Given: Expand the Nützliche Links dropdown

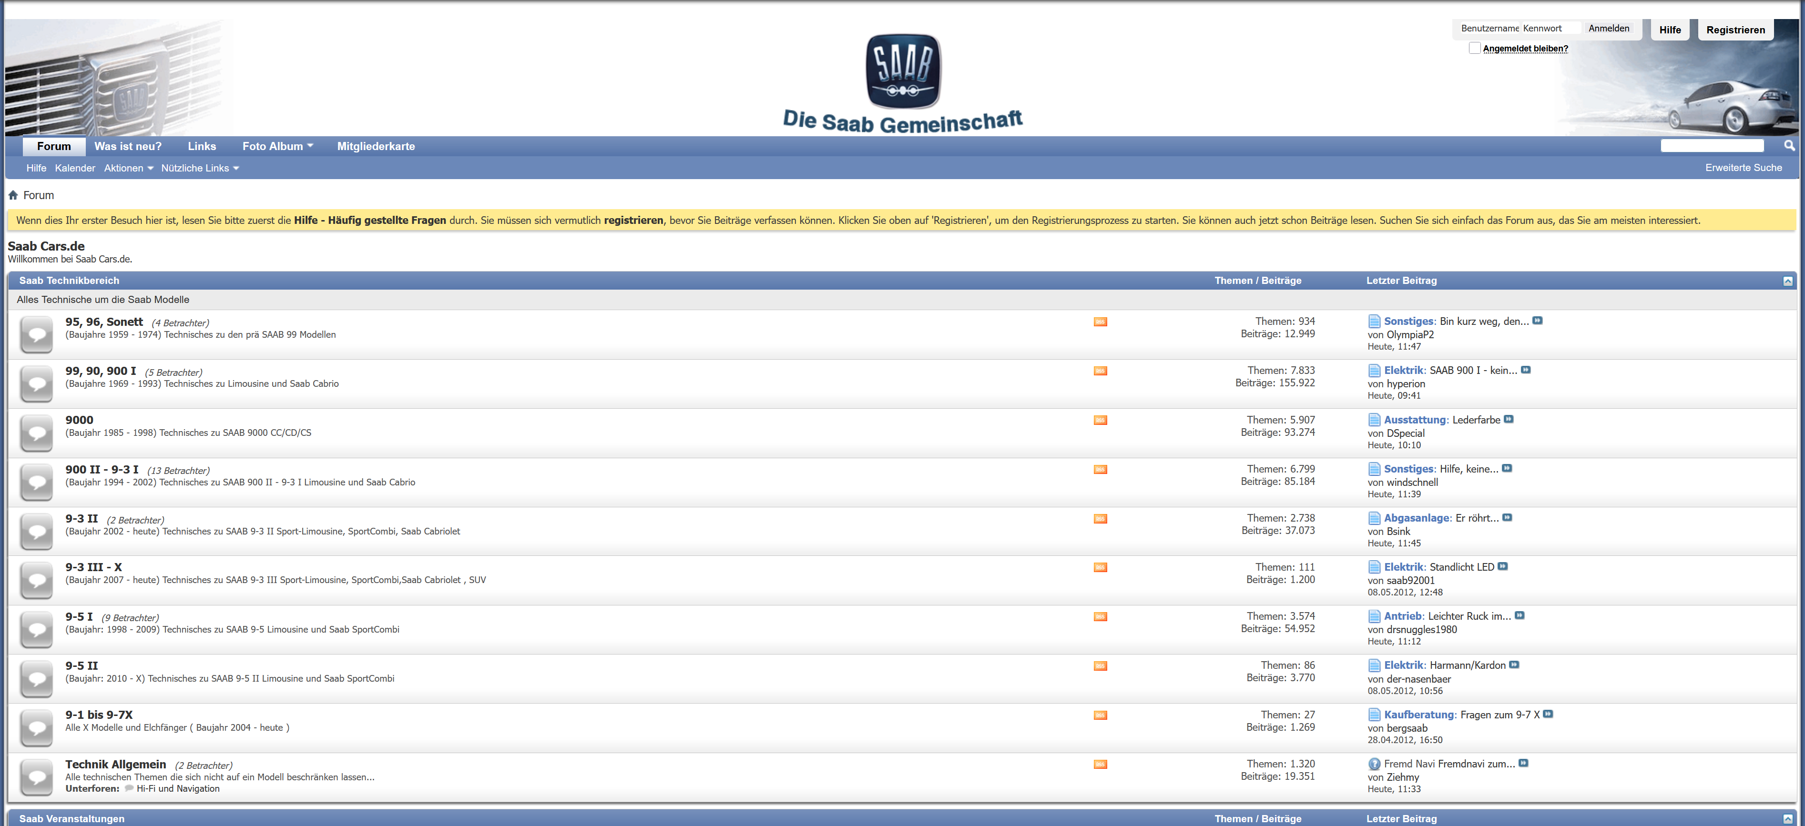Looking at the screenshot, I should (x=200, y=168).
